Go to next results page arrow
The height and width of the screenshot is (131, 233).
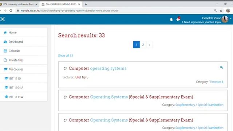149,45
